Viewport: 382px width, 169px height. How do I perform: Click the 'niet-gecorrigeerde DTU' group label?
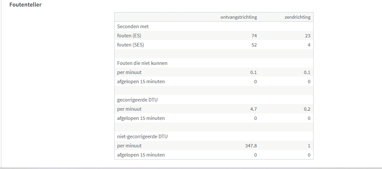click(x=142, y=137)
